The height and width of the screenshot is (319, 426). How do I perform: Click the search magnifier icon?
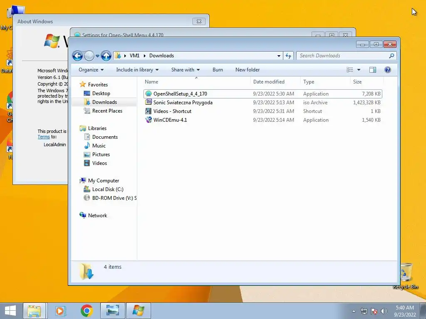point(391,56)
